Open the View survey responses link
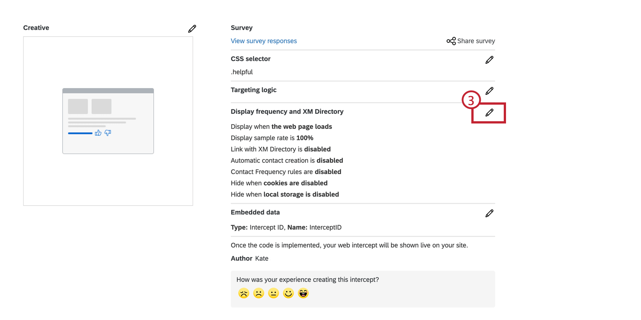The height and width of the screenshot is (320, 641). pyautogui.click(x=264, y=41)
